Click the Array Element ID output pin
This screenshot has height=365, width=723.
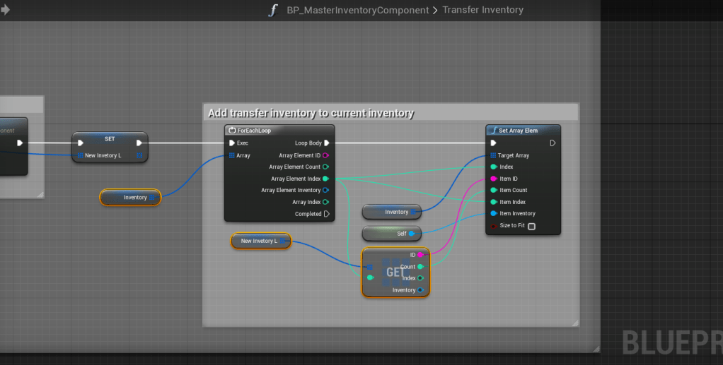[325, 155]
